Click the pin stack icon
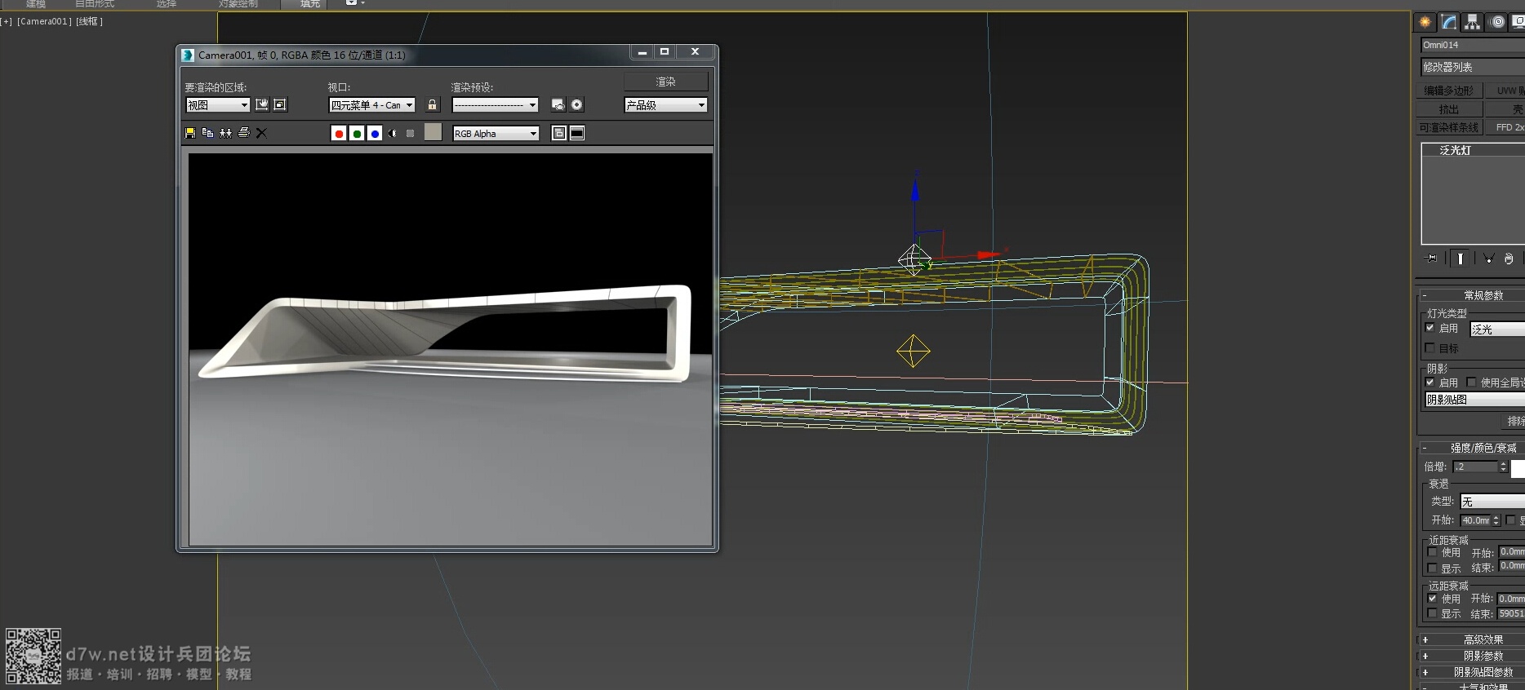Image resolution: width=1525 pixels, height=690 pixels. pyautogui.click(x=1432, y=259)
